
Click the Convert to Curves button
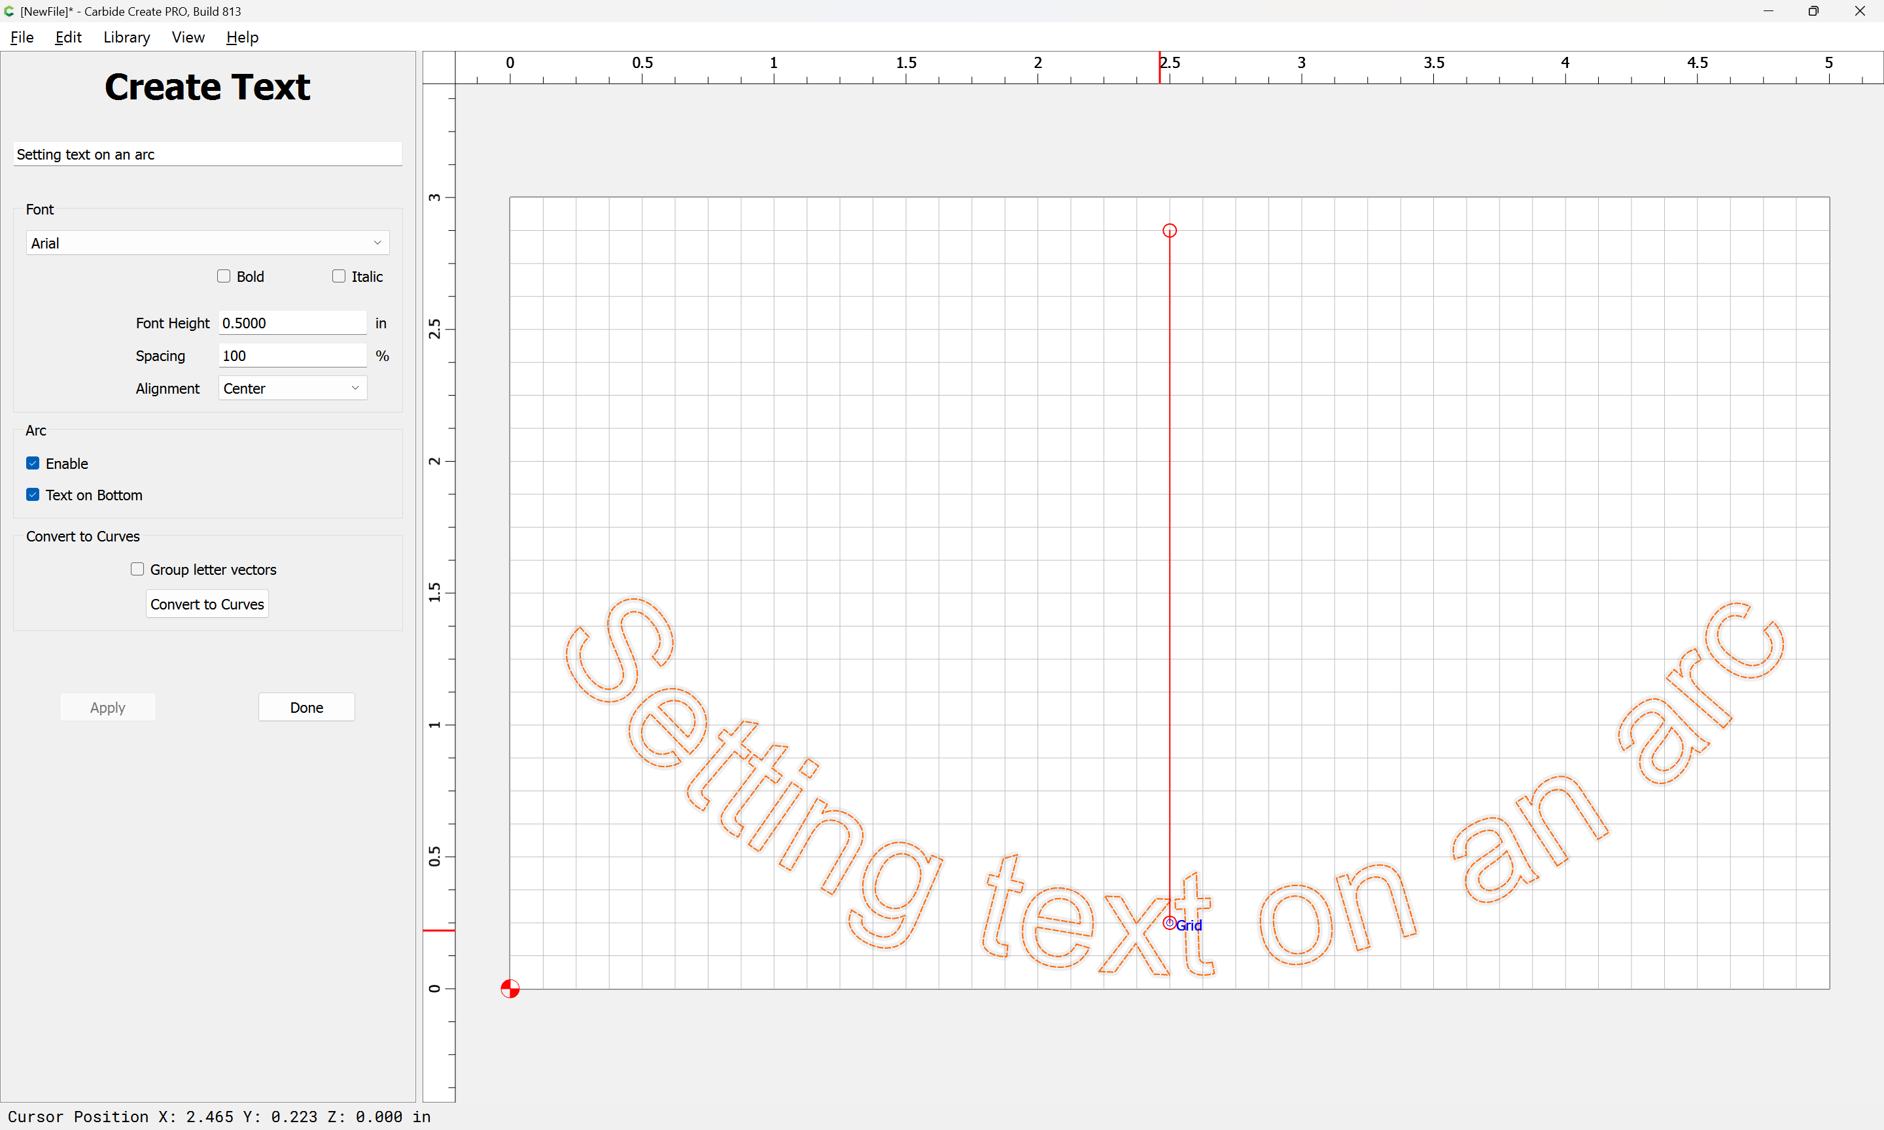(207, 604)
